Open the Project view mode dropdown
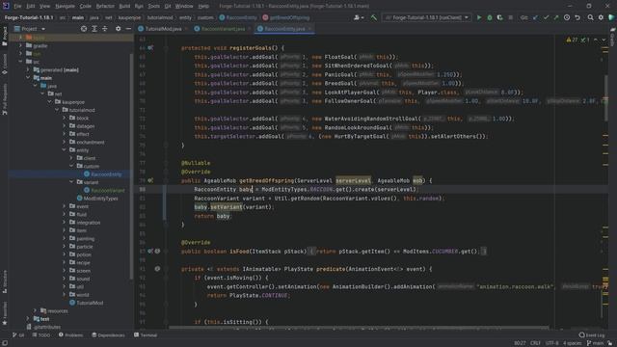617x347 pixels. coord(30,29)
